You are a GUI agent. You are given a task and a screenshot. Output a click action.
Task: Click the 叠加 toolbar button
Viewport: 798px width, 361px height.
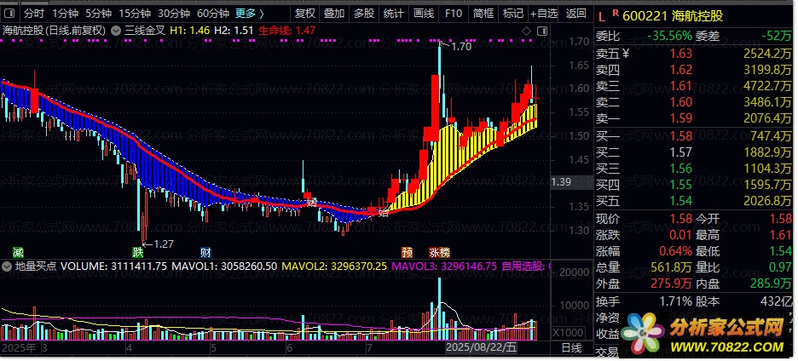tap(334, 14)
